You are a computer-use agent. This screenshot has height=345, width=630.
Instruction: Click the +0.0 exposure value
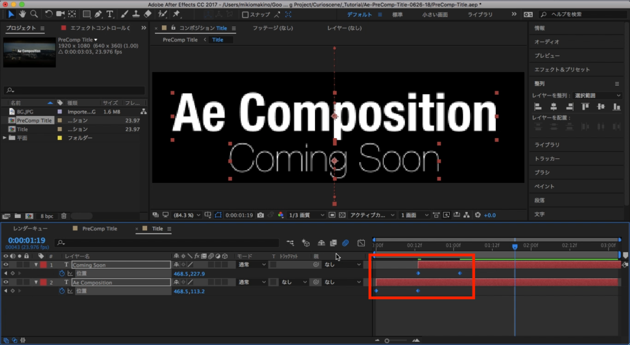click(x=489, y=215)
